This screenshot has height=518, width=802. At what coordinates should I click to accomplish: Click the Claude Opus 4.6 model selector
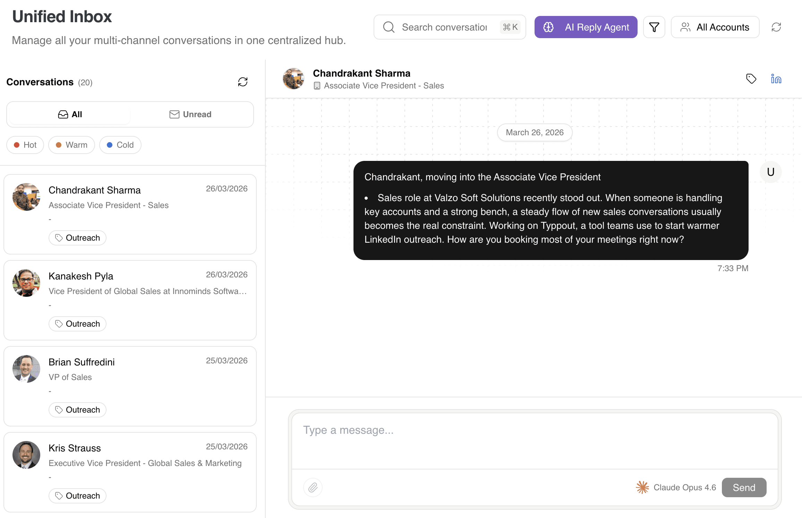pos(676,487)
